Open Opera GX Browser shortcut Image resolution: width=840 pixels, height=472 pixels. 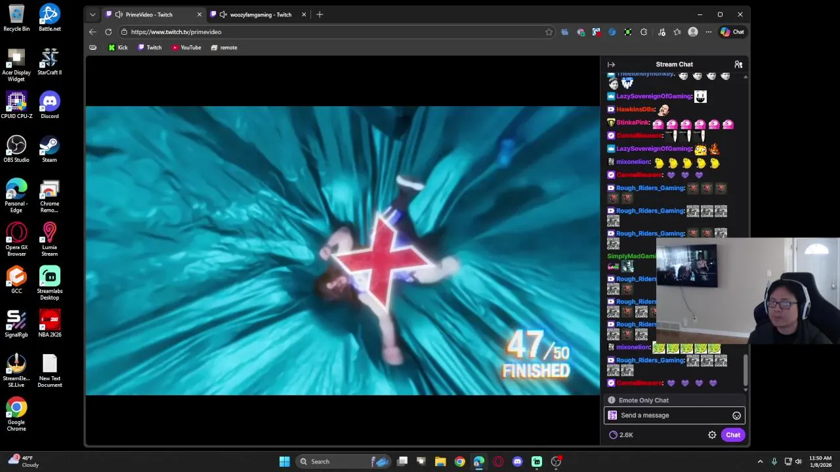pyautogui.click(x=16, y=240)
